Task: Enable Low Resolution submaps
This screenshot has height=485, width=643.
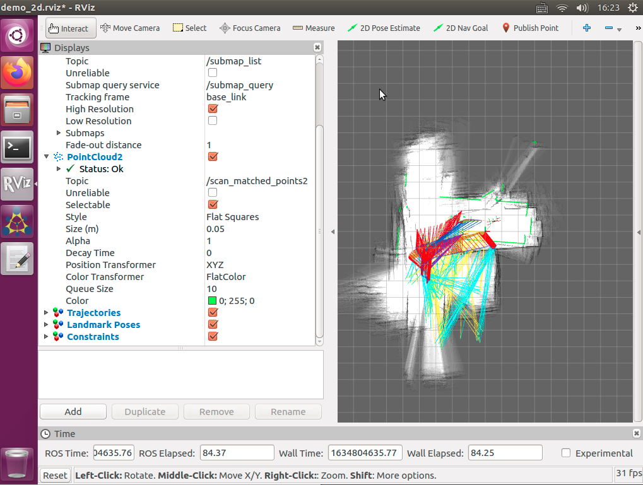Action: tap(212, 120)
